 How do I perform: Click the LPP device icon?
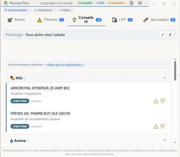(x=114, y=20)
